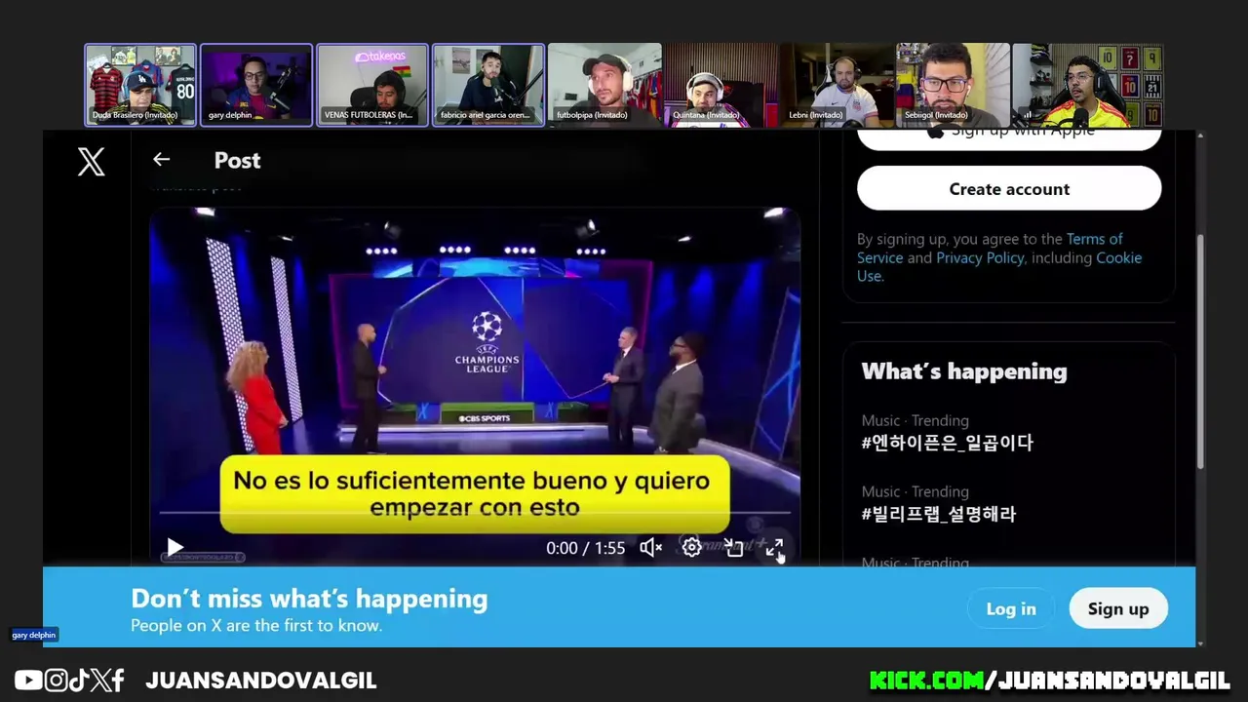1248x702 pixels.
Task: Select gary delphin participant thumbnail
Action: coord(256,85)
